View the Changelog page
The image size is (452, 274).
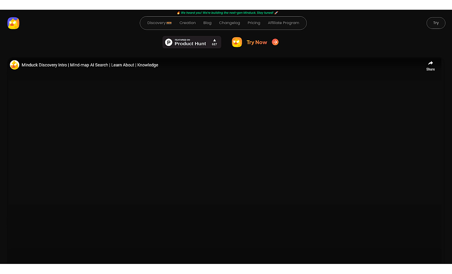229,23
